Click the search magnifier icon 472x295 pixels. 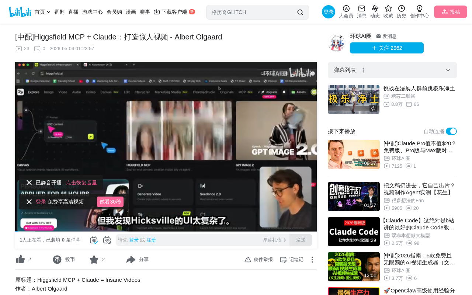(300, 12)
